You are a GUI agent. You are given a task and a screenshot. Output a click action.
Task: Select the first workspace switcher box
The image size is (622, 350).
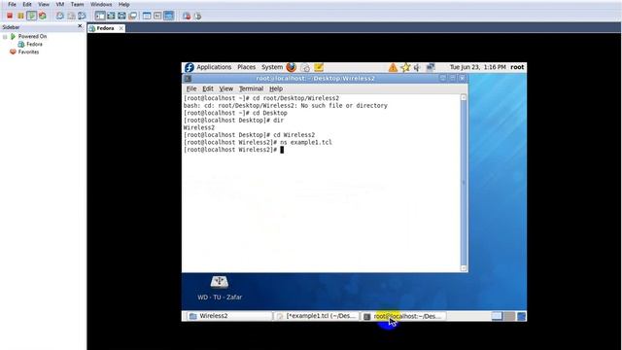[497, 316]
